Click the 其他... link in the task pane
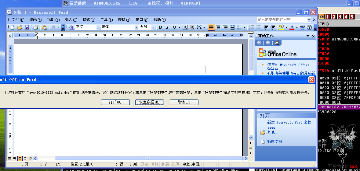The image size is (360, 171). point(273,133)
